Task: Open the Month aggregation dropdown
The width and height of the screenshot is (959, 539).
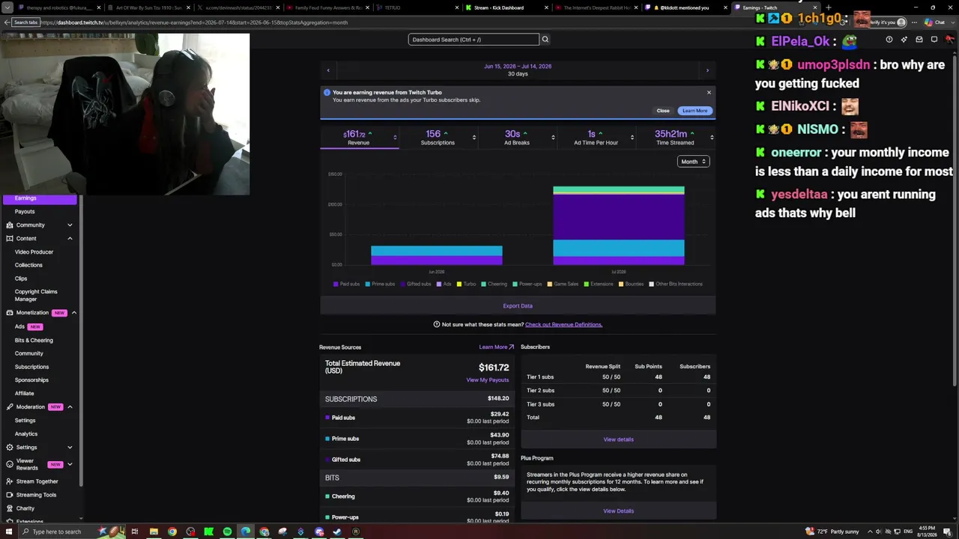Action: (x=693, y=162)
